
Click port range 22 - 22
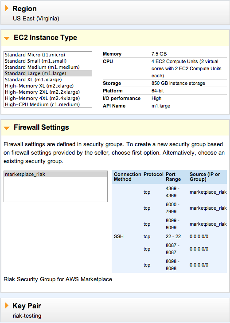[x=173, y=236]
